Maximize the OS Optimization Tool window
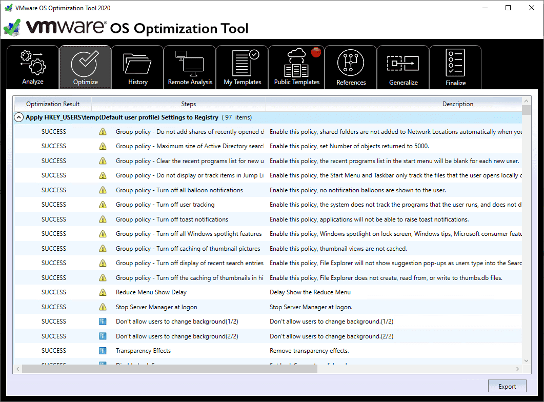This screenshot has width=544, height=402. (508, 8)
